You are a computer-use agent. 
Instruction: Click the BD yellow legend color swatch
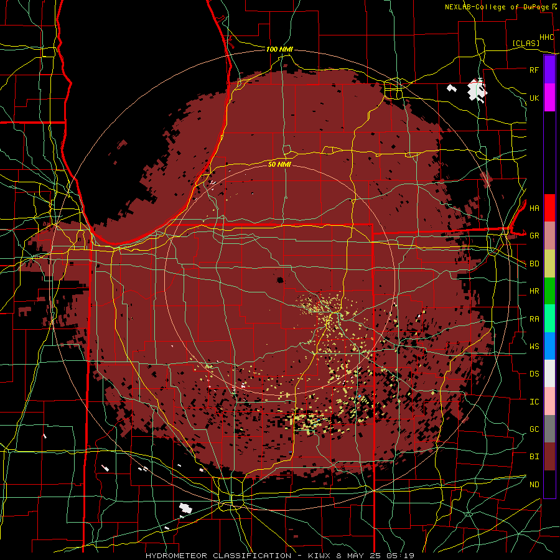(549, 264)
